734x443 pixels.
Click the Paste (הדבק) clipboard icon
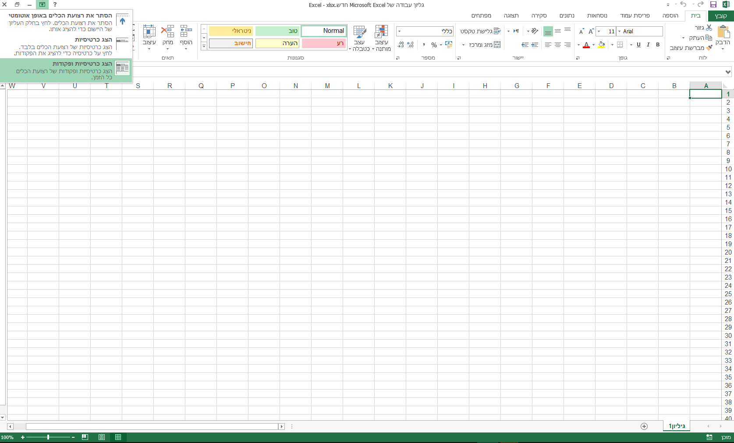[723, 32]
